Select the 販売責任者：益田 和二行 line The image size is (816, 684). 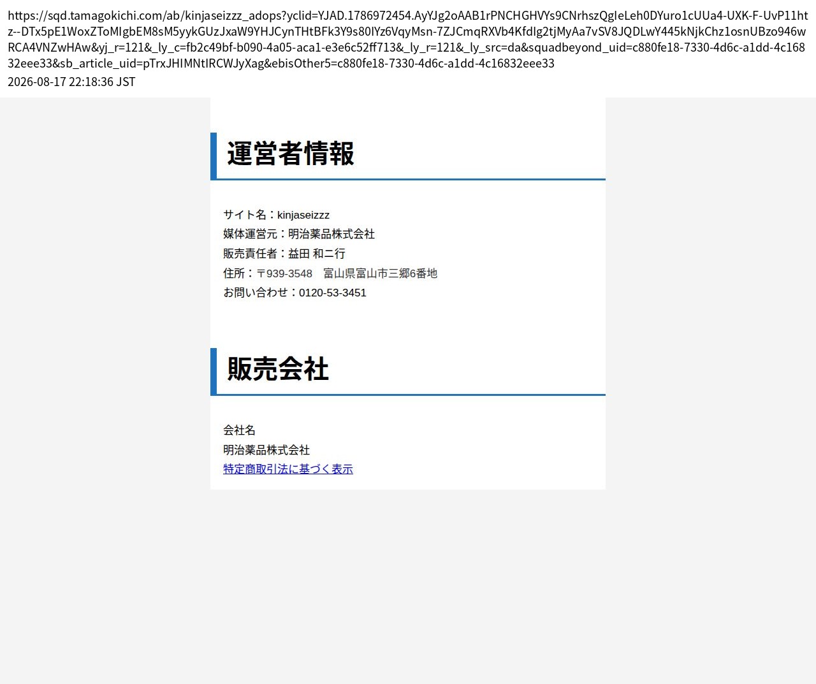(284, 254)
